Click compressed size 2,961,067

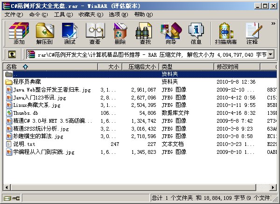(x=144, y=90)
